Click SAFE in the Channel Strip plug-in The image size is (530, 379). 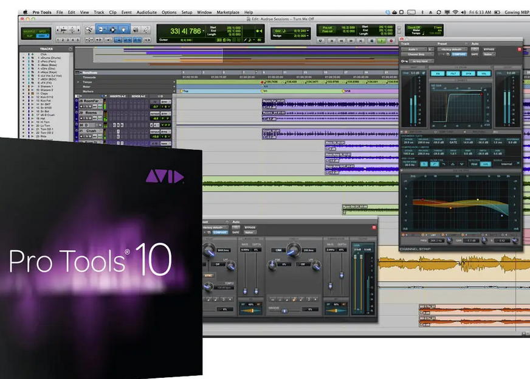click(x=475, y=54)
